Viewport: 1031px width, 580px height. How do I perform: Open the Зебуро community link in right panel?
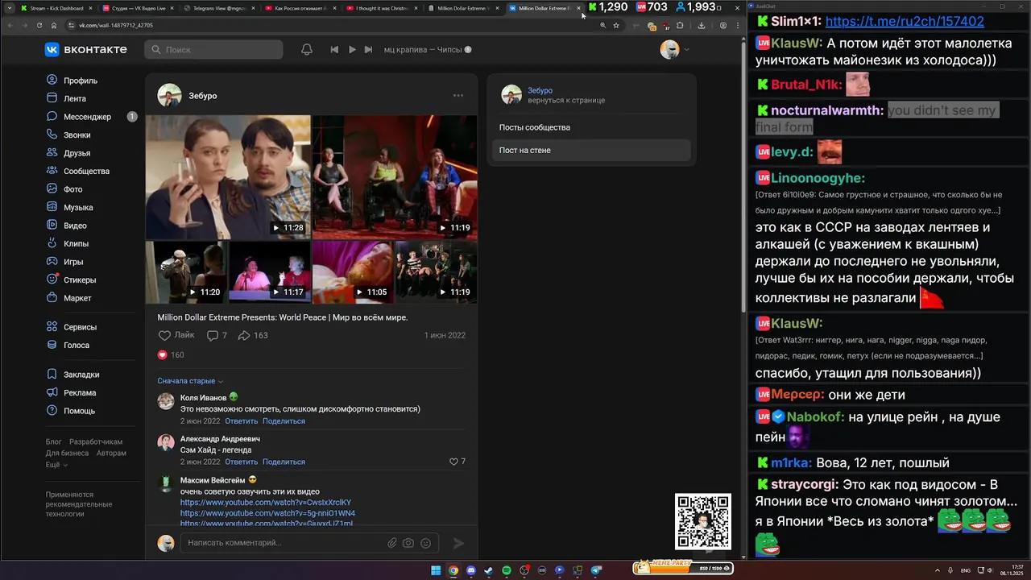pyautogui.click(x=540, y=90)
